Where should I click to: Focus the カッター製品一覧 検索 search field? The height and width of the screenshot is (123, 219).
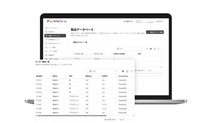(x=103, y=71)
